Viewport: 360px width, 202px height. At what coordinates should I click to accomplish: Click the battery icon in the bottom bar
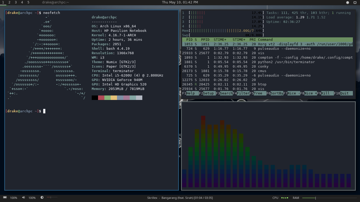pos(5,198)
